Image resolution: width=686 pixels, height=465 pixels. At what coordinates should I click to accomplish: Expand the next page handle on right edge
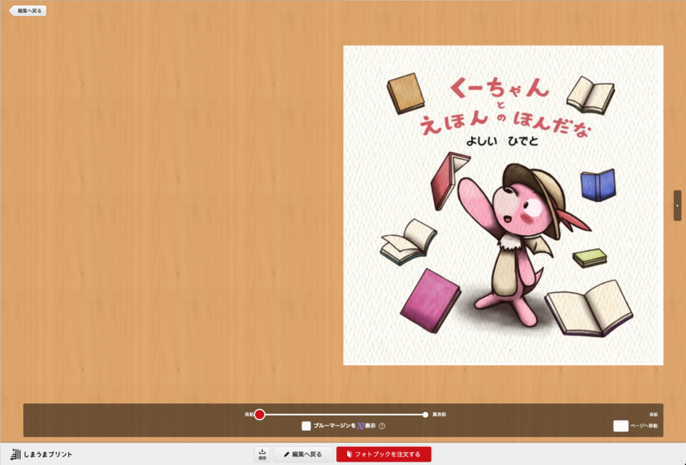pos(677,205)
